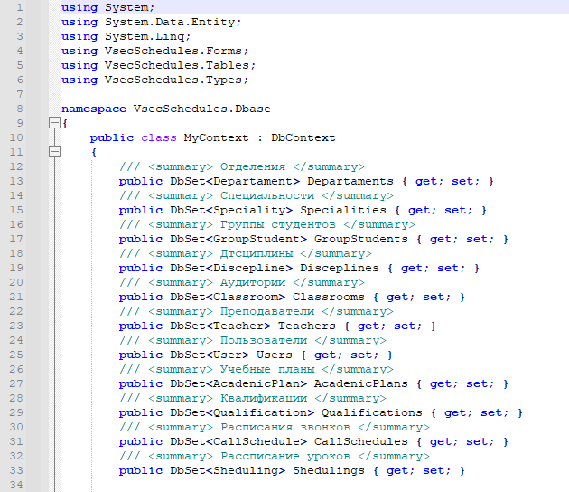569x492 pixels.
Task: Click the 'VsecSchedules.Dbase' namespace name
Action: point(201,109)
